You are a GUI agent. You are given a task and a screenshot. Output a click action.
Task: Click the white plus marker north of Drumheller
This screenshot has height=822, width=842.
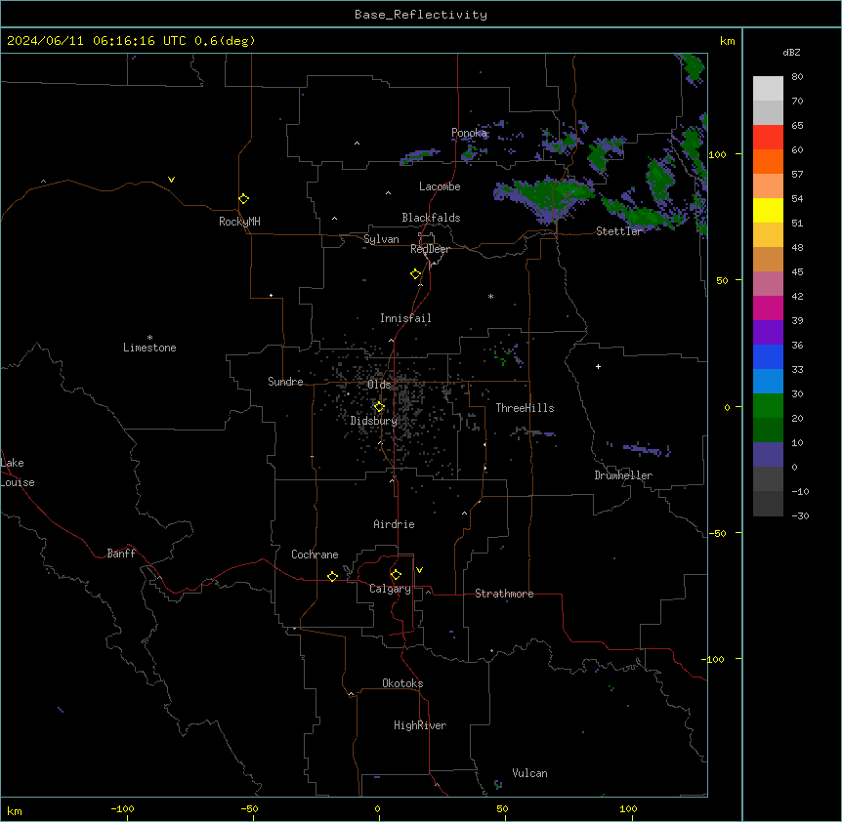[x=598, y=366]
